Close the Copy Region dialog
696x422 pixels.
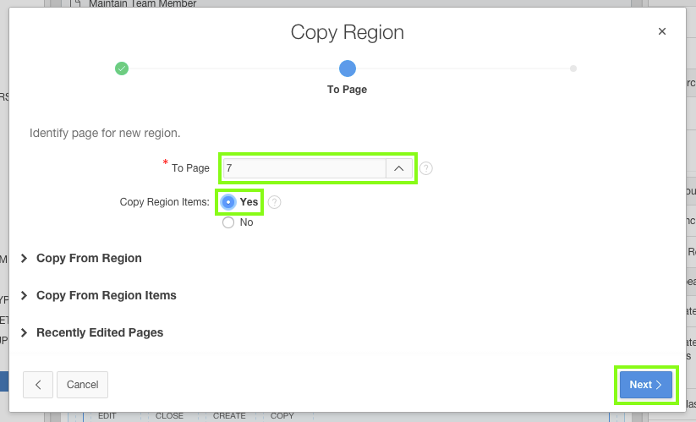662,31
